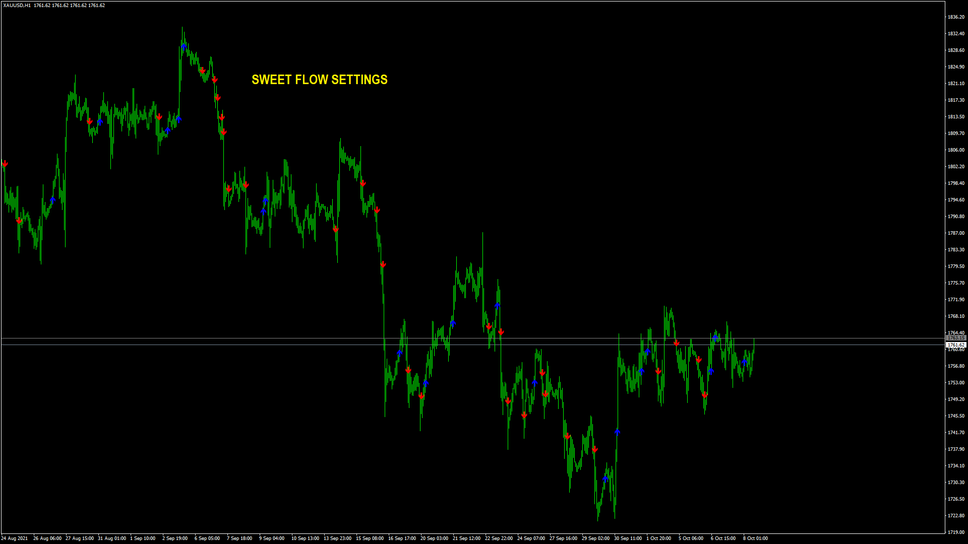Click the 30 Sep 11:00 time axis label
Image resolution: width=968 pixels, height=544 pixels.
[x=628, y=538]
